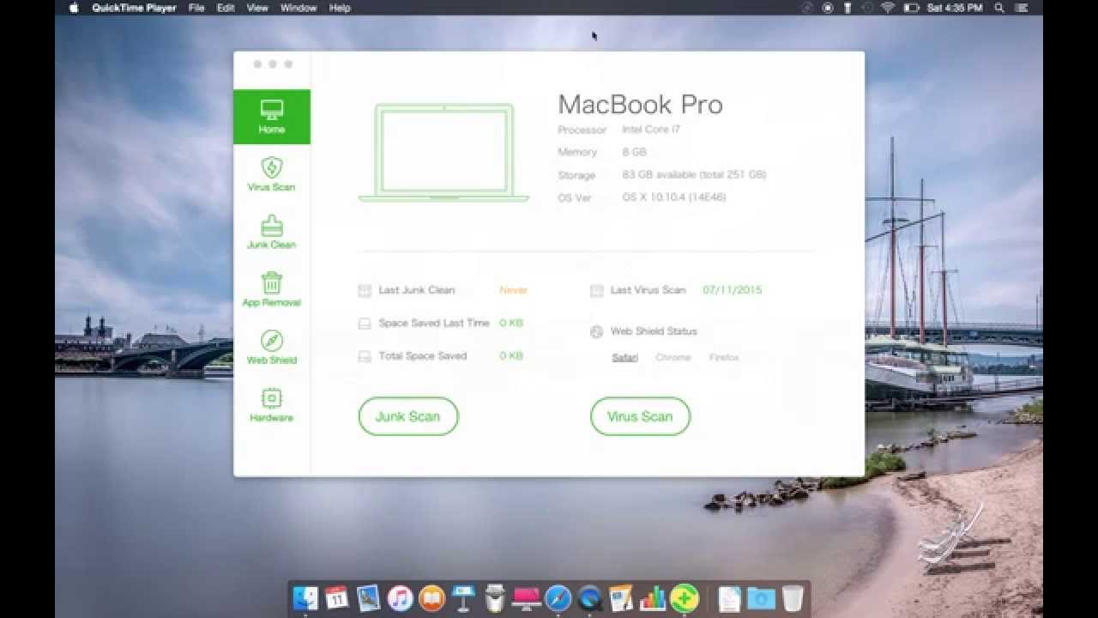1098x618 pixels.
Task: Select Firefox under Web Shield Status
Action: coord(724,357)
